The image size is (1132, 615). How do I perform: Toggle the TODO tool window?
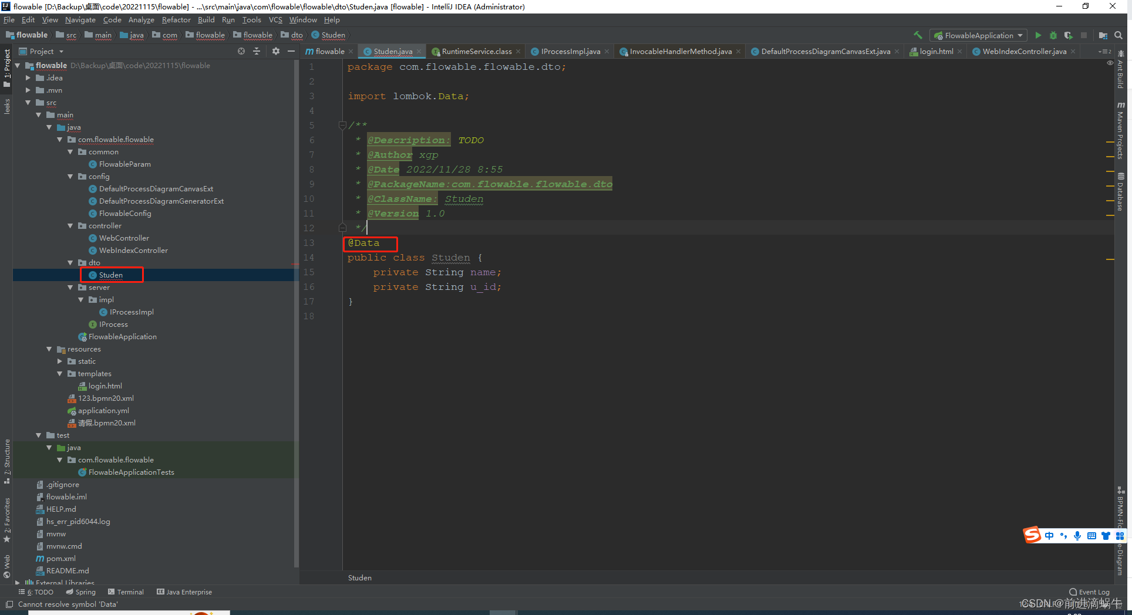(x=36, y=592)
